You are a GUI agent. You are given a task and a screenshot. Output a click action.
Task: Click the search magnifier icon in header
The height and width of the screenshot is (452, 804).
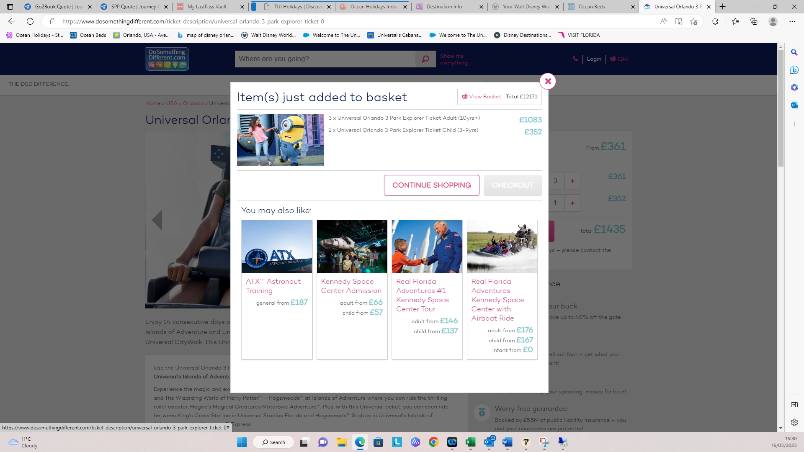coord(425,59)
